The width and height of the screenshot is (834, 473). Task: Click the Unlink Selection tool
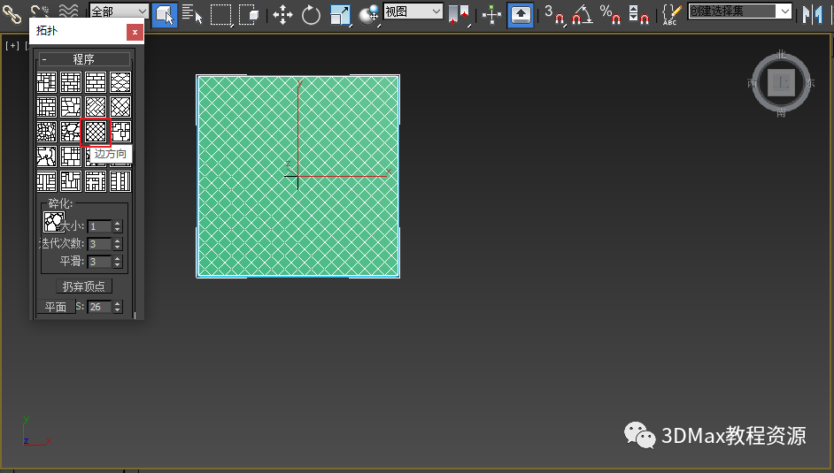(39, 11)
